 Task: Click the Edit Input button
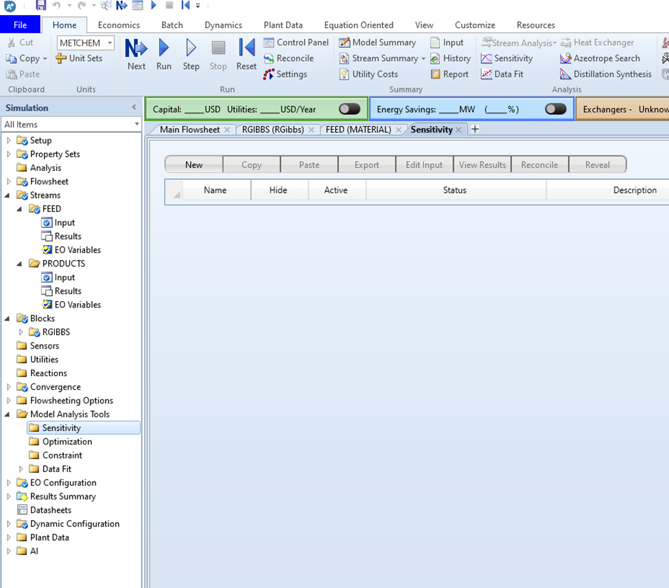(x=424, y=165)
